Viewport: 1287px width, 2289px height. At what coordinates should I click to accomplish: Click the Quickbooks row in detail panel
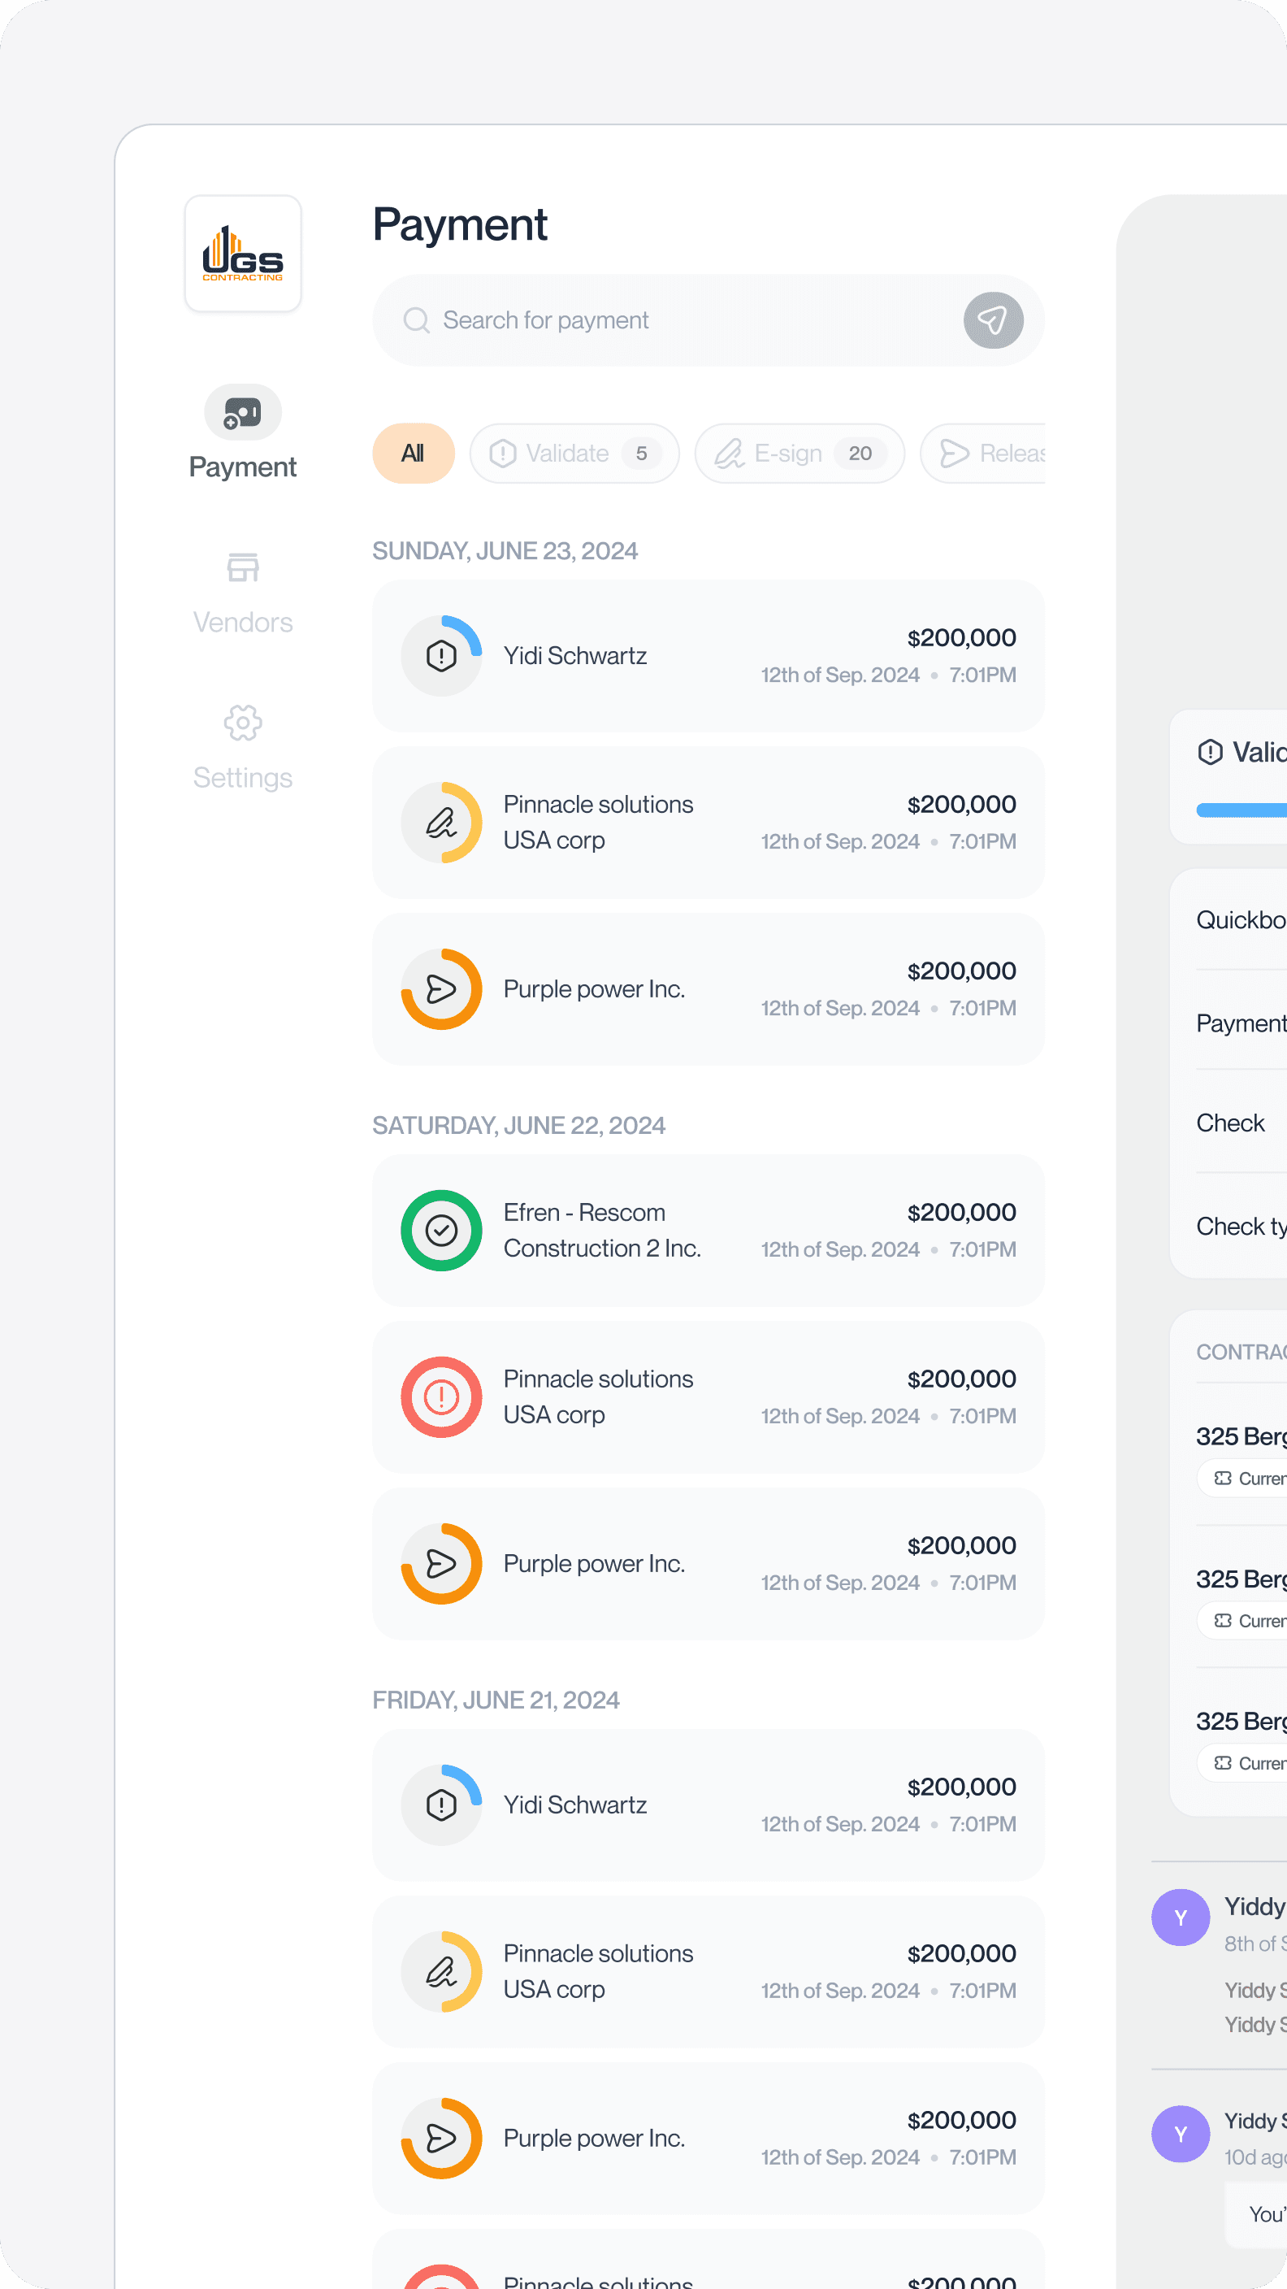[x=1241, y=919]
